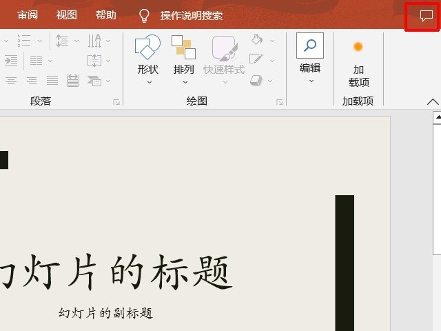Click the numbered list icon

click(x=24, y=41)
